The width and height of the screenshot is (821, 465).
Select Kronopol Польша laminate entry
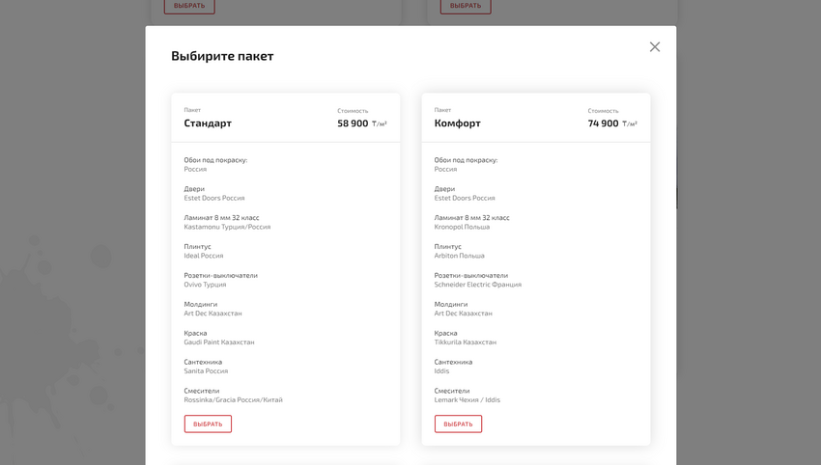coord(462,227)
